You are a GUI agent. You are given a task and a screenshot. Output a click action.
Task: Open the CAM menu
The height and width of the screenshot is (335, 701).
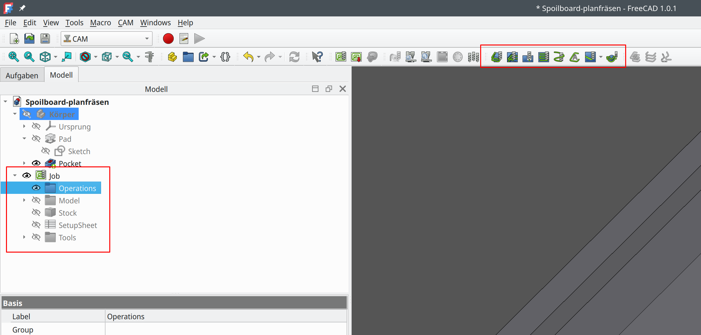pyautogui.click(x=125, y=23)
